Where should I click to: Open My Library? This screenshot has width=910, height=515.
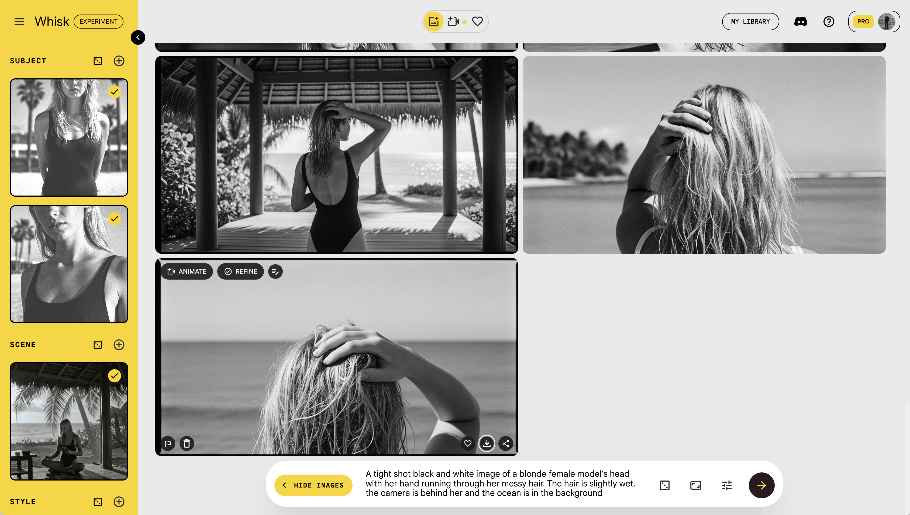pyautogui.click(x=750, y=22)
